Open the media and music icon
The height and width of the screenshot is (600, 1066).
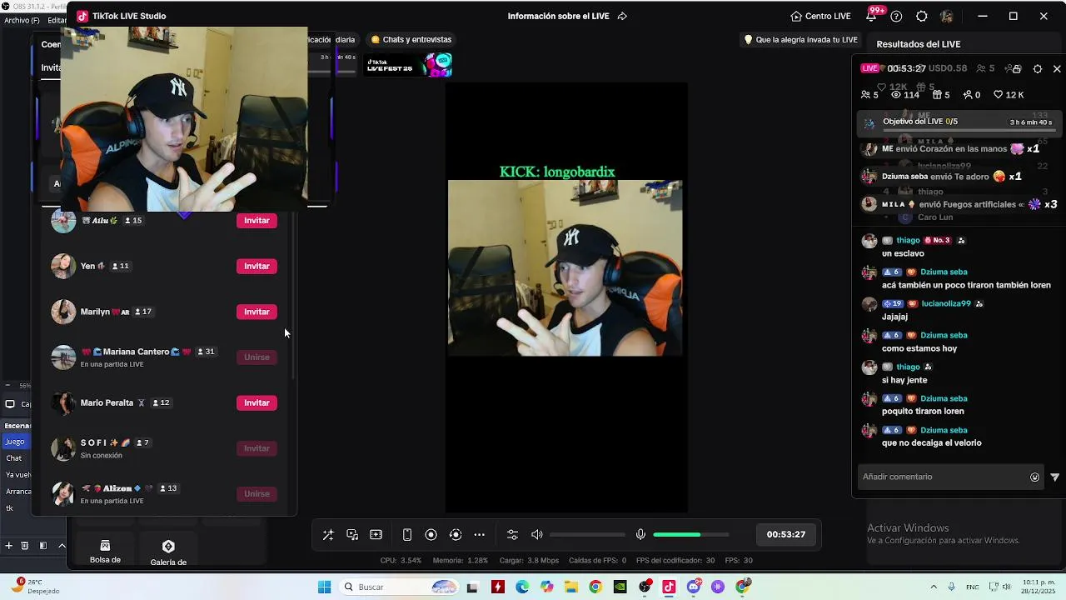point(352,535)
